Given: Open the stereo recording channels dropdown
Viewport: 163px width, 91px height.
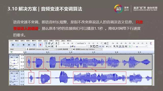Looking at the screenshot, I should (x=64, y=49).
